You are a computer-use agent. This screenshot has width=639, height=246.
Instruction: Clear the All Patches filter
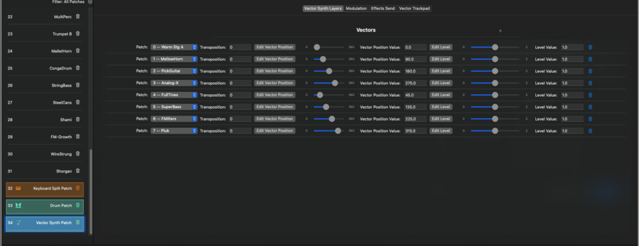click(x=90, y=2)
